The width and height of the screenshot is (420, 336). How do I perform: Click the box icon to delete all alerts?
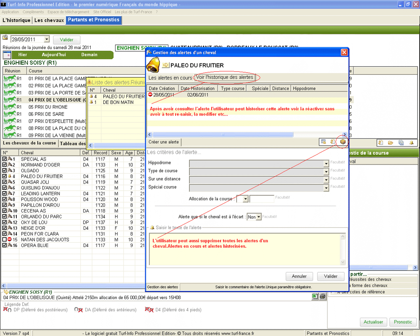tap(343, 142)
